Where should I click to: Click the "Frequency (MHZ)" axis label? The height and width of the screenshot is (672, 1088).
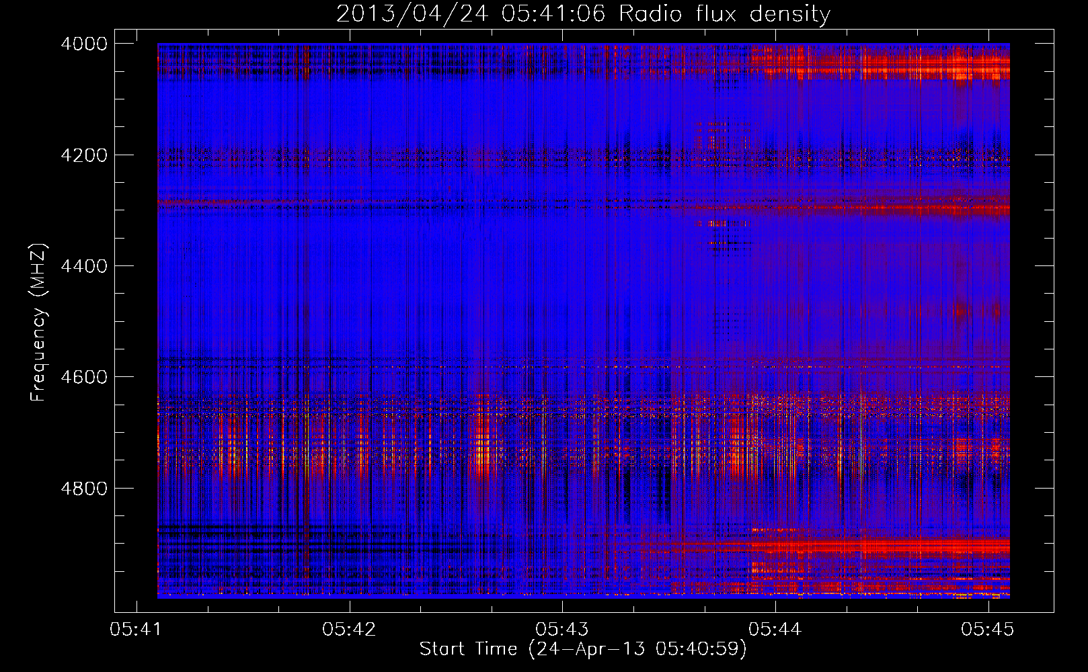[x=38, y=323]
